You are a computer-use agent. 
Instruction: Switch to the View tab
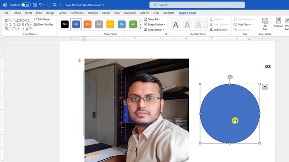pos(117,13)
